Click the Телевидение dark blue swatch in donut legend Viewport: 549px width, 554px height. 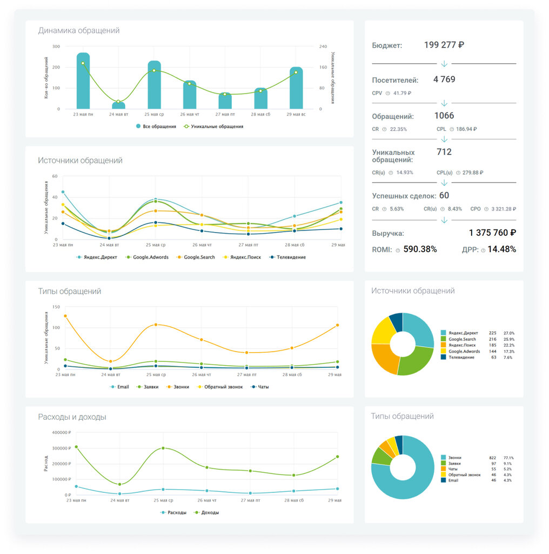point(444,357)
